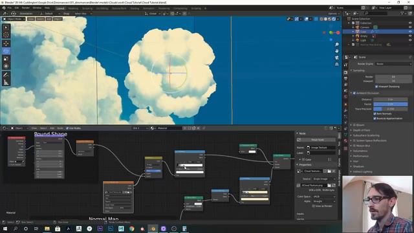
Task: Select solid viewport shading mode
Action: pyautogui.click(x=325, y=19)
